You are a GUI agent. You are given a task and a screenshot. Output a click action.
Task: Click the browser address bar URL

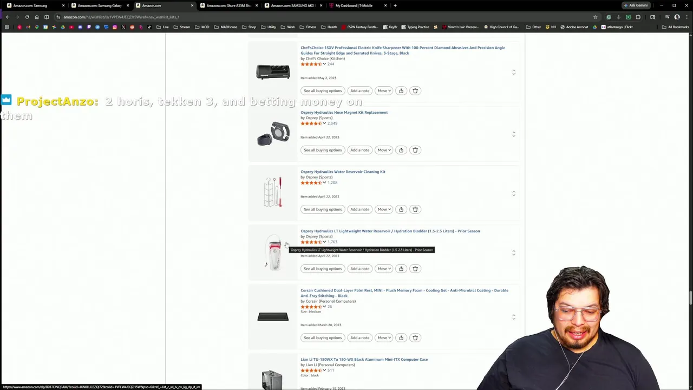point(121,17)
